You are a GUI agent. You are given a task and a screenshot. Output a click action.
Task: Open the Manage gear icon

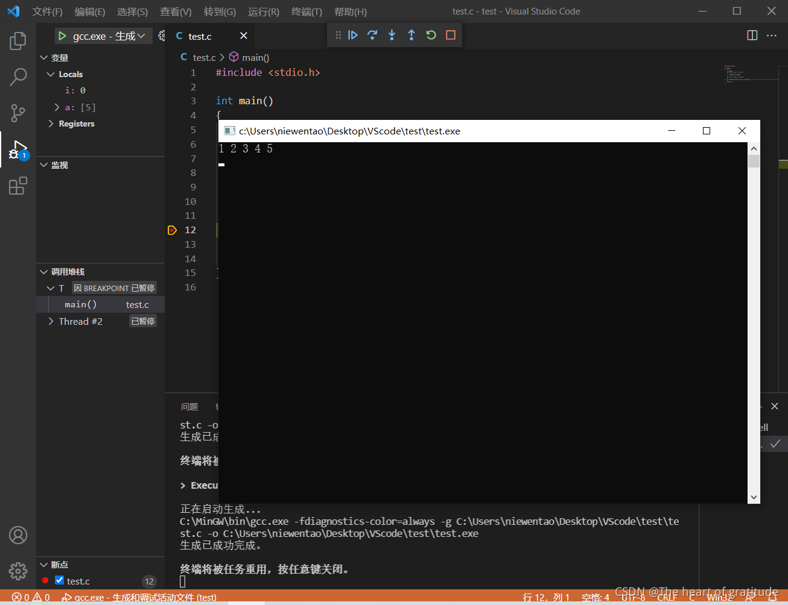coord(18,571)
